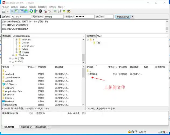Viewport: 170px width, 135px height.
Task: Start processing the transfer queue
Action: [x=36, y=11]
